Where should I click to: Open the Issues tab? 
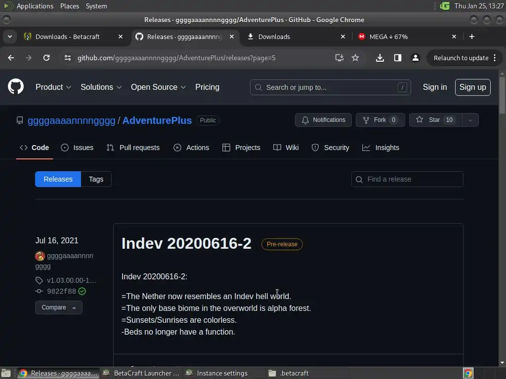pyautogui.click(x=77, y=148)
